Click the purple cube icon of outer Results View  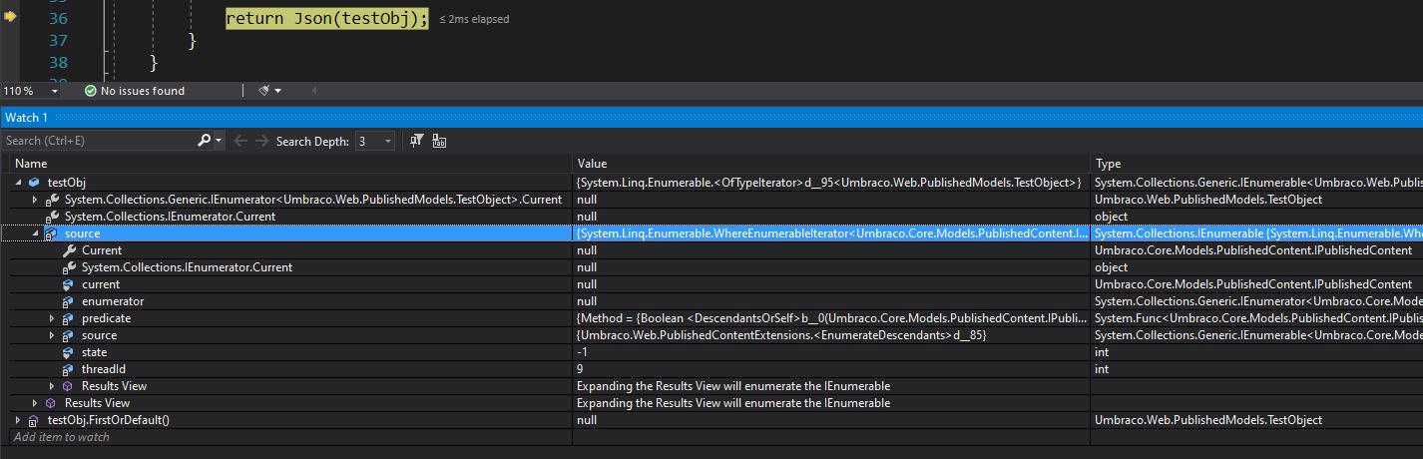[x=52, y=403]
